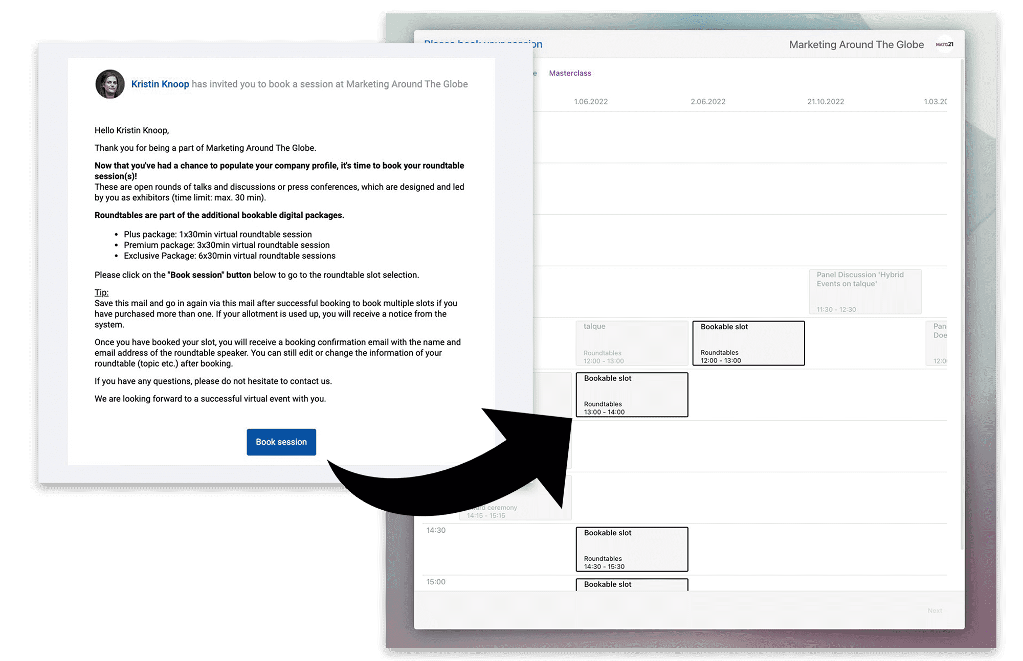This screenshot has height=661, width=1023.
Task: Click the Marketing Around The Globe title
Action: pyautogui.click(x=856, y=44)
